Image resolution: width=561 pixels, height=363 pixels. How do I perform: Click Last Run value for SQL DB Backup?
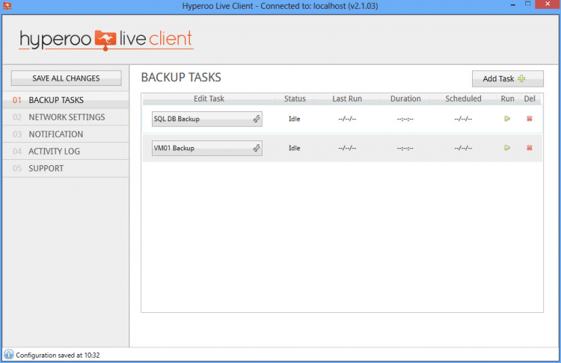pos(347,119)
